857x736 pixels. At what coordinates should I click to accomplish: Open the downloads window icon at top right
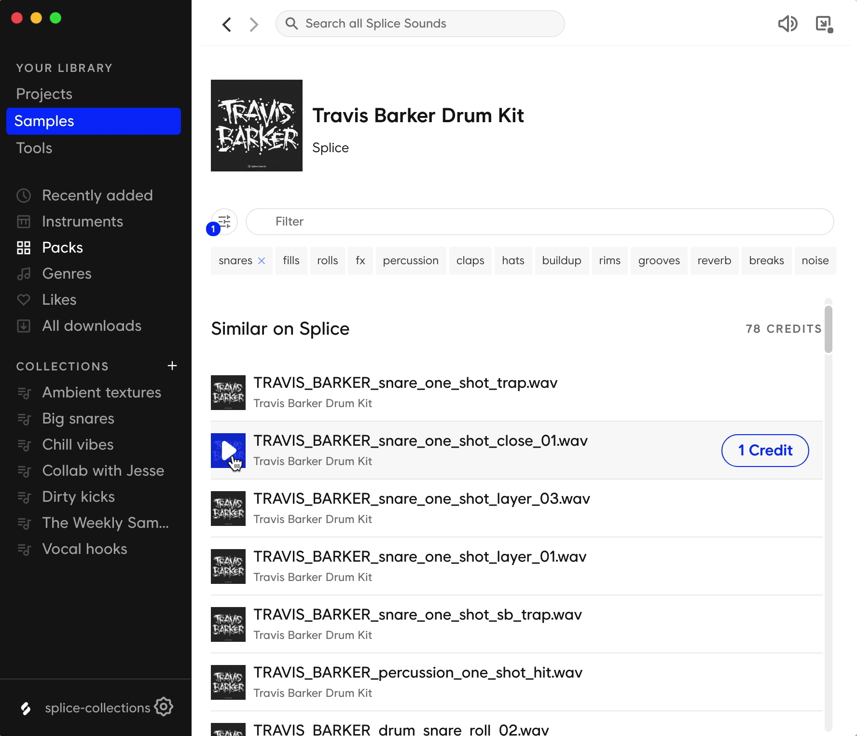click(824, 24)
